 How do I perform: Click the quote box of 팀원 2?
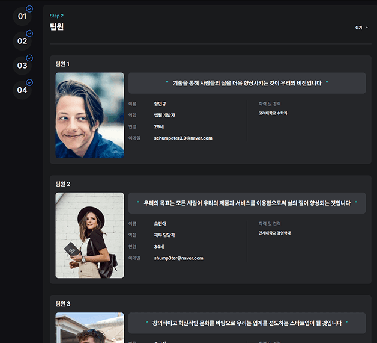pyautogui.click(x=247, y=203)
